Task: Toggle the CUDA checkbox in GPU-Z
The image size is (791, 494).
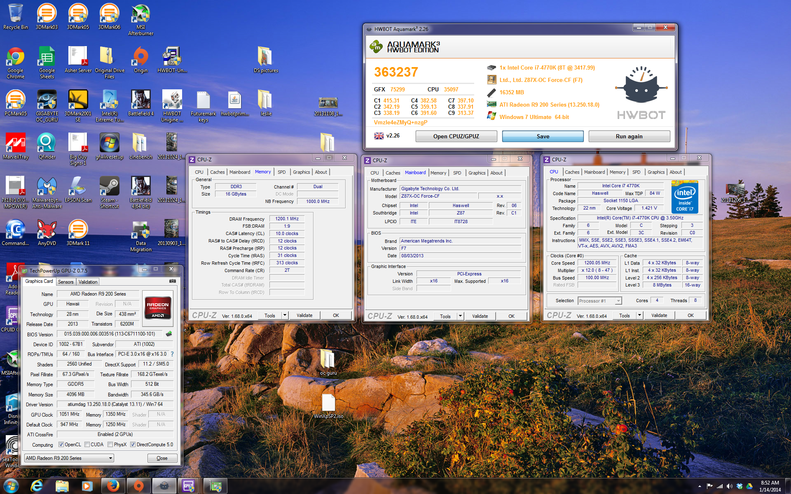Action: (x=87, y=445)
